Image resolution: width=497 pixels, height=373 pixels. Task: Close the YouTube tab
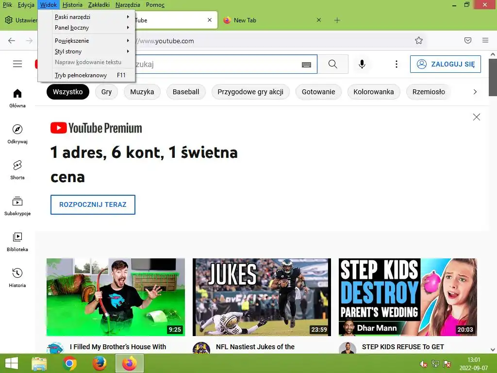pos(210,20)
